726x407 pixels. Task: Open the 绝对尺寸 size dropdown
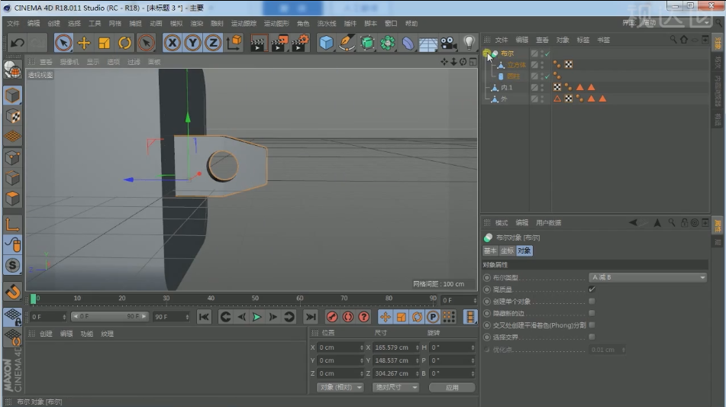(x=396, y=387)
